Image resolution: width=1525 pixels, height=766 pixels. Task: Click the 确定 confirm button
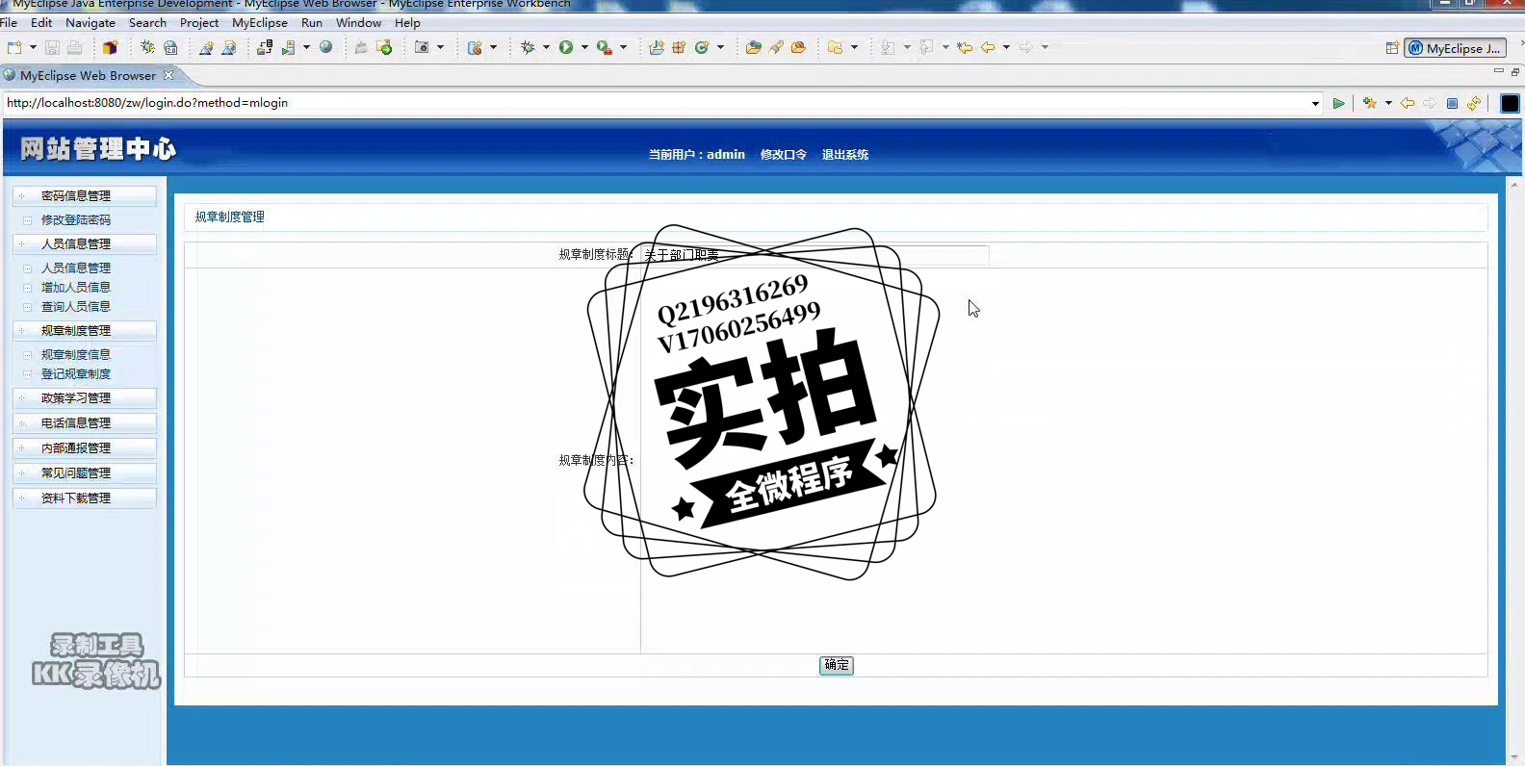tap(837, 665)
